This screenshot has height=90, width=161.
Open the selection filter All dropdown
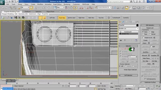pos(25,7)
